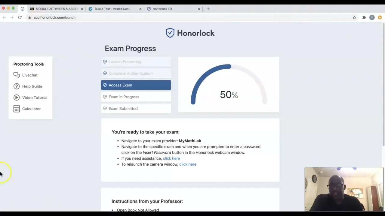This screenshot has width=385, height=216.
Task: Click shield icon beside Complete Authentication
Action: coord(105,73)
